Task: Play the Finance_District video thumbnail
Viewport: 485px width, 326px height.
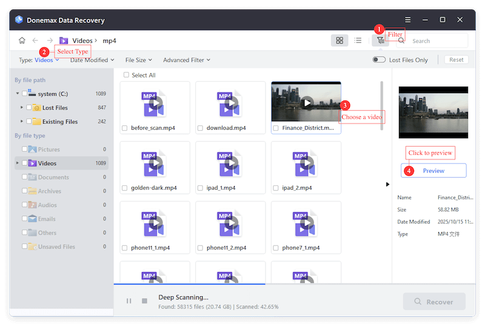Action: [307, 102]
